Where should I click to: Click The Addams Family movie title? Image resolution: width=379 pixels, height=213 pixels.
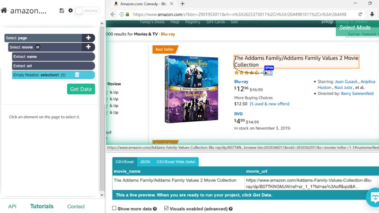pos(296,61)
